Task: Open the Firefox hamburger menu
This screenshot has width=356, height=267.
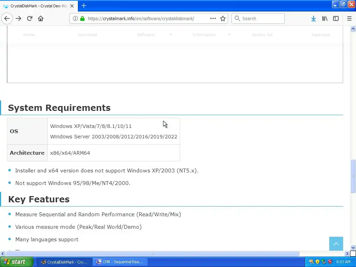Action: 349,18
